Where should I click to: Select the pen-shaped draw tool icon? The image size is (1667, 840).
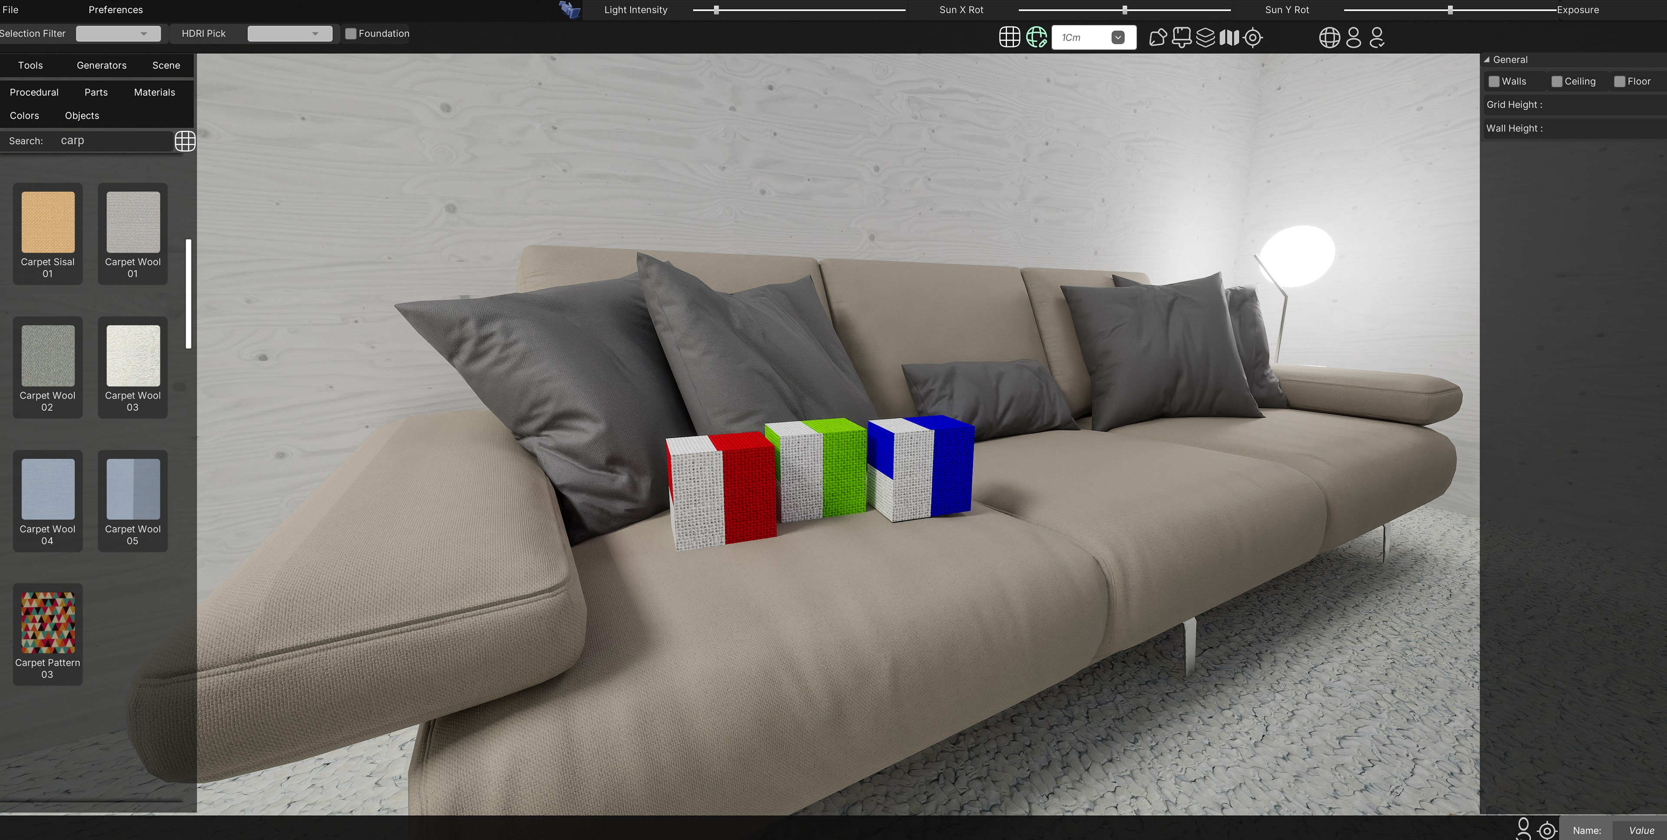point(1158,37)
